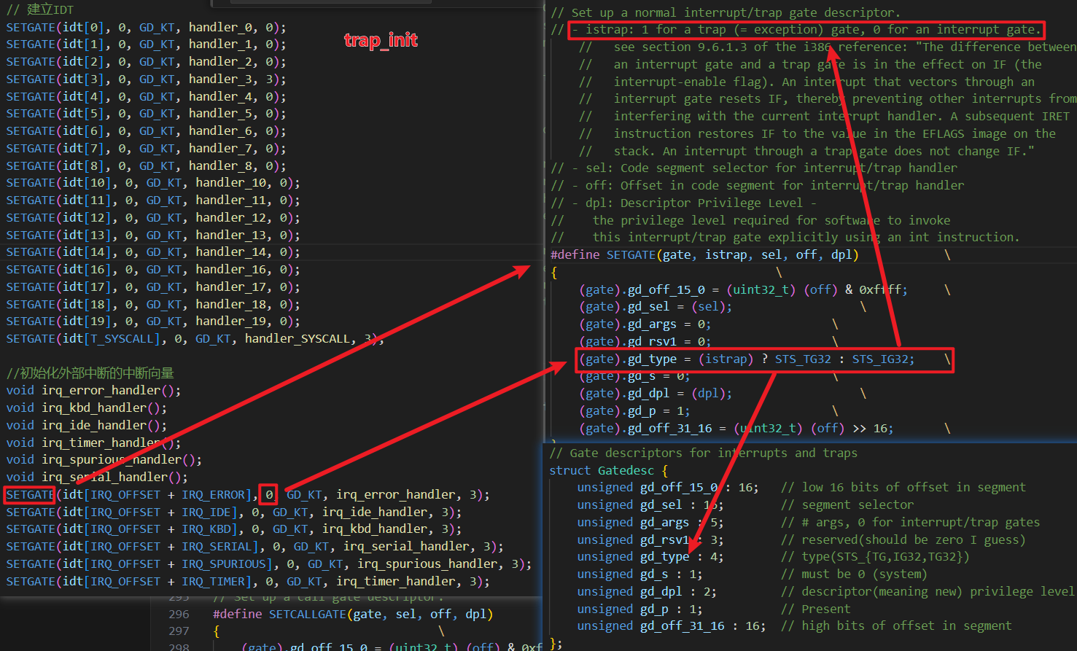This screenshot has width=1077, height=651.
Task: Click the '#define SETCALLGATE' macro line
Action: [353, 614]
